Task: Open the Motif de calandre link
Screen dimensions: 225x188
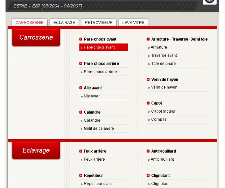Action: tap(99, 128)
